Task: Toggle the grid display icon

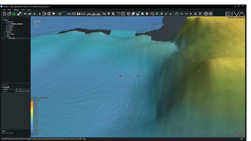Action: coord(60,14)
